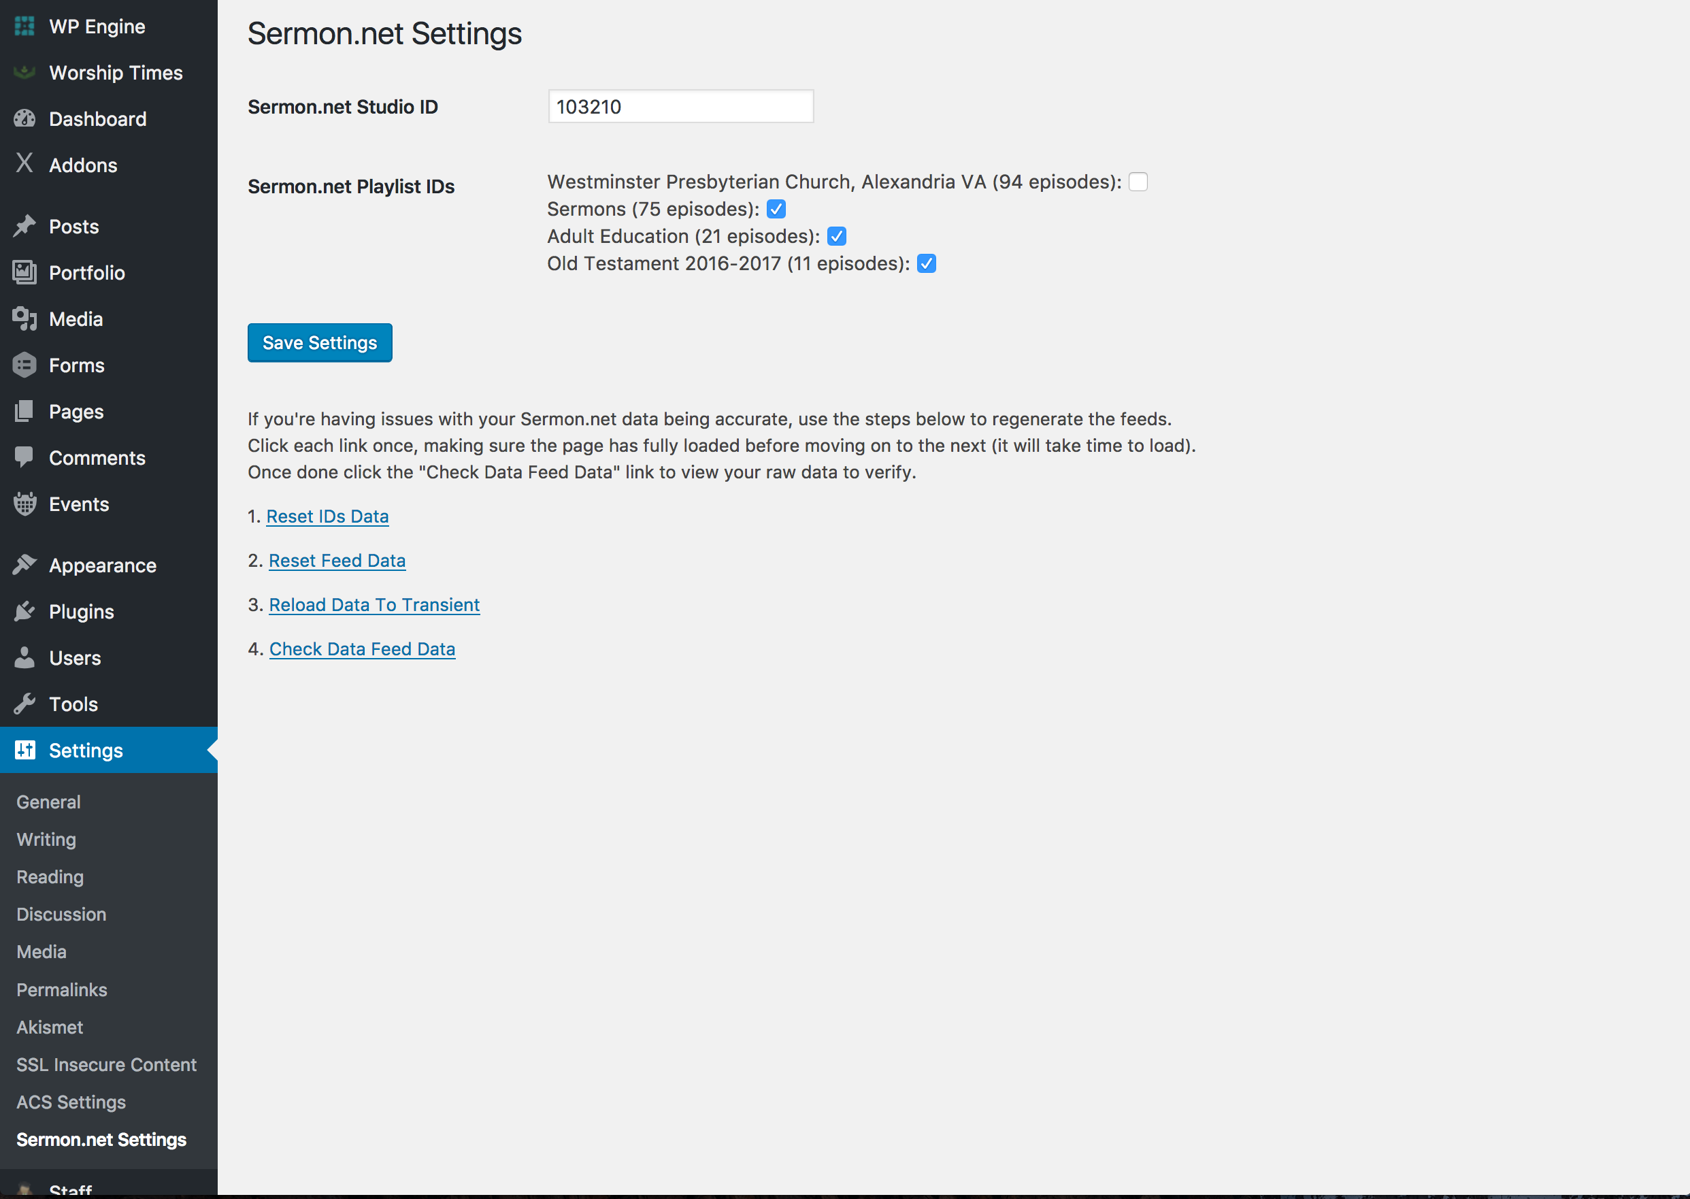Select Sermon.net Settings submenu item
This screenshot has width=1690, height=1199.
click(101, 1140)
